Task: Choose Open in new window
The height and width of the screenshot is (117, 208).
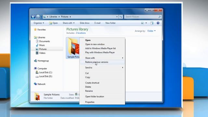Action: [102, 44]
